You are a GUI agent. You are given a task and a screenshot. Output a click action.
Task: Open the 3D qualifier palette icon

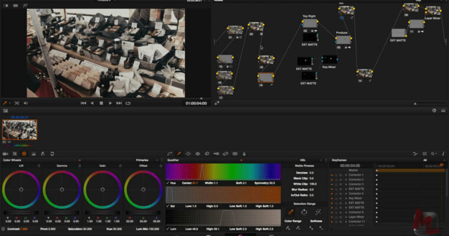pos(234,153)
